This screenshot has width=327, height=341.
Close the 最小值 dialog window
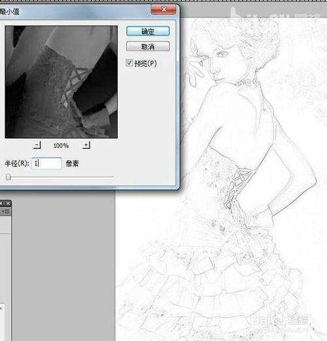(x=163, y=9)
